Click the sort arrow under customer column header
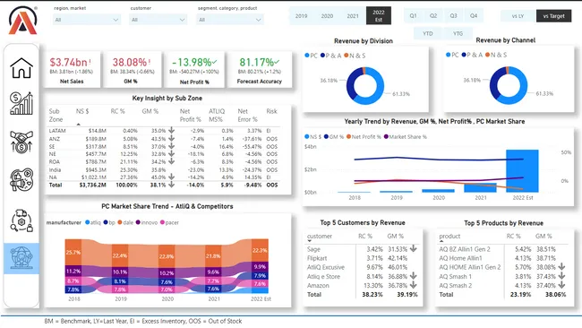The height and width of the screenshot is (328, 582). coord(310,241)
